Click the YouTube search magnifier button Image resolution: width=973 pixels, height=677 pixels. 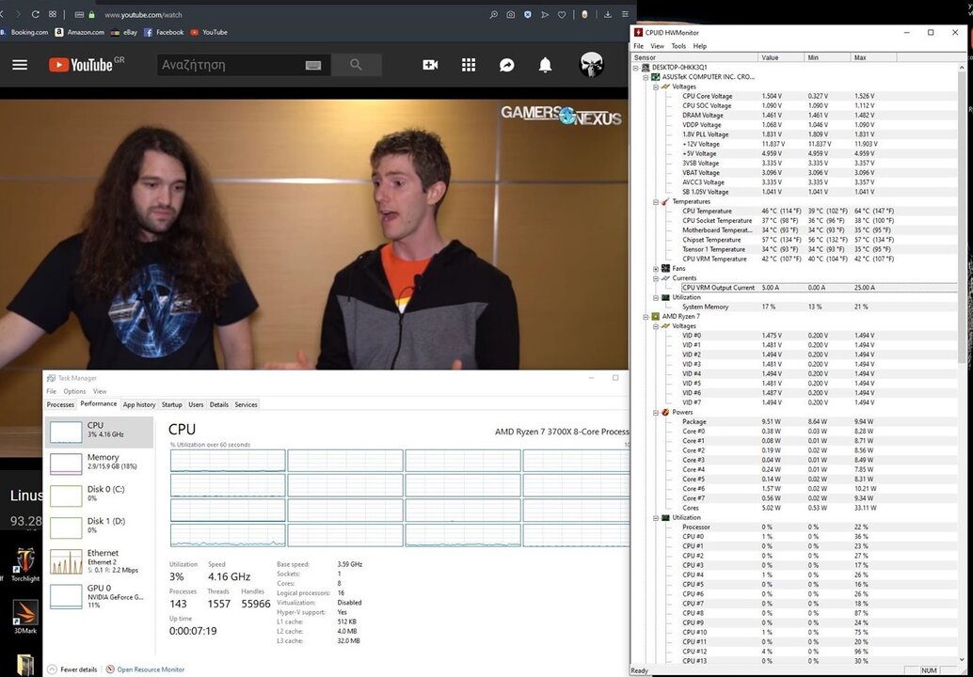click(x=356, y=65)
